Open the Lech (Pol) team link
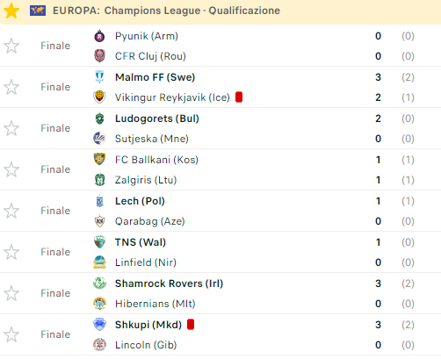 point(140,201)
